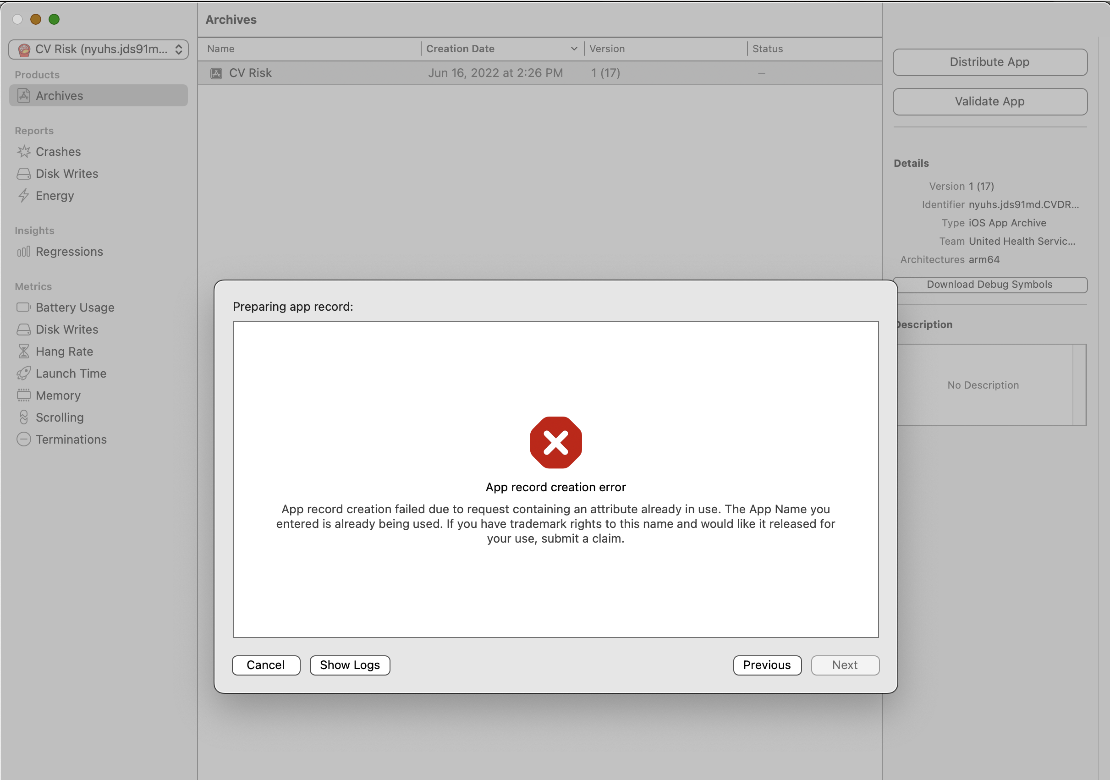The height and width of the screenshot is (780, 1110).
Task: Toggle Creation Date sort order chevron
Action: tap(574, 49)
